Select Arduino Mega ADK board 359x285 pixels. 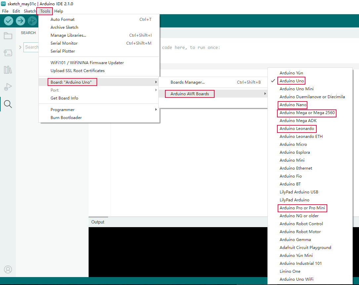pos(310,120)
